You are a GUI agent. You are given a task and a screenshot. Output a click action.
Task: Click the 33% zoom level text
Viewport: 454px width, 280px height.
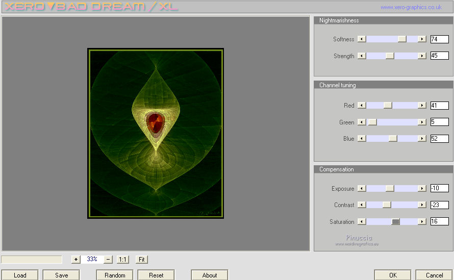(x=92, y=259)
